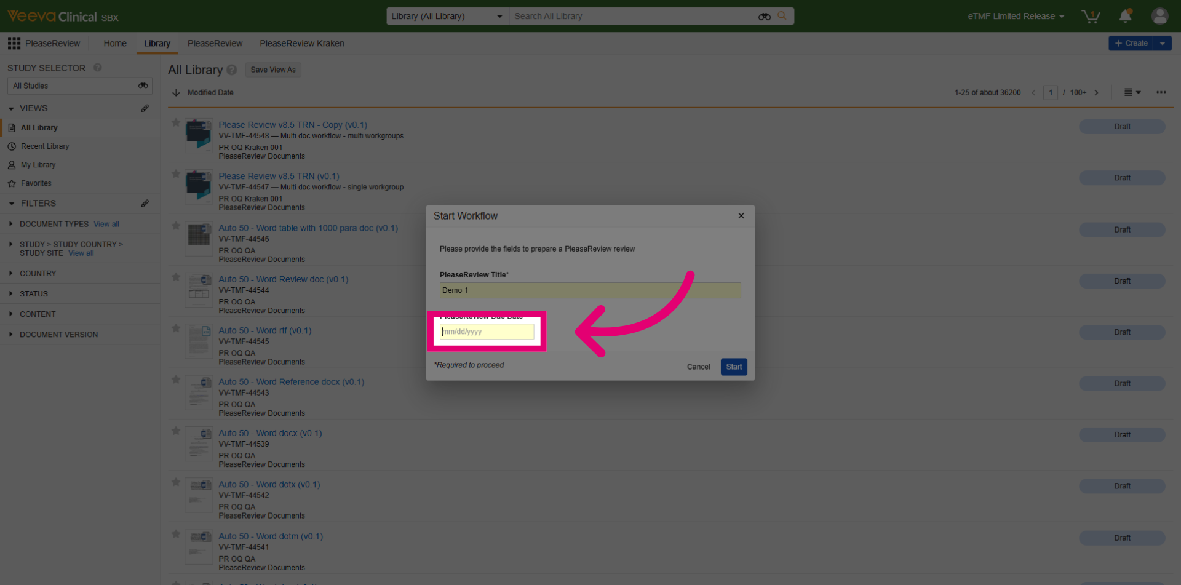1181x585 pixels.
Task: Open Auto 50 - Word rtf document link
Action: [x=265, y=330]
